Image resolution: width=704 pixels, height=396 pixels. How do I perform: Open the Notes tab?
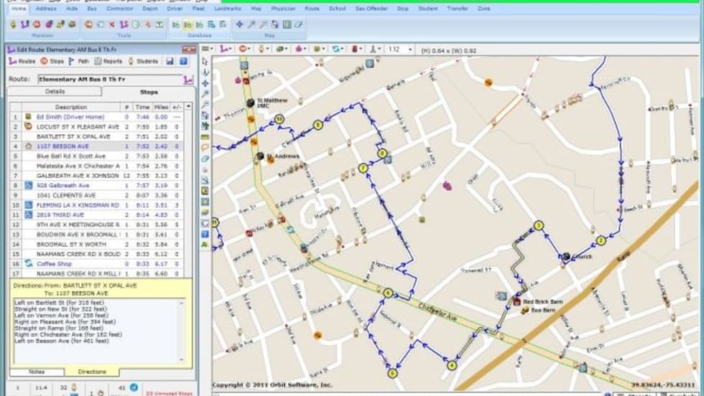pyautogui.click(x=37, y=372)
